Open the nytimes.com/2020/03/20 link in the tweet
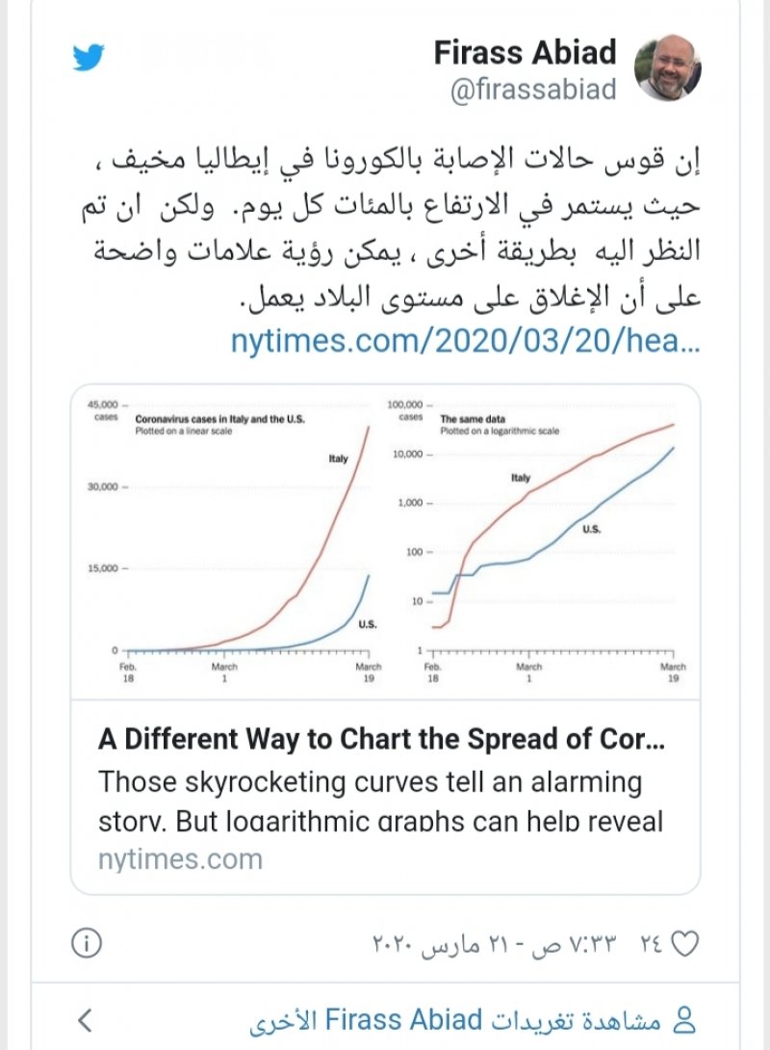Viewport: 770px width, 1050px height. (465, 342)
